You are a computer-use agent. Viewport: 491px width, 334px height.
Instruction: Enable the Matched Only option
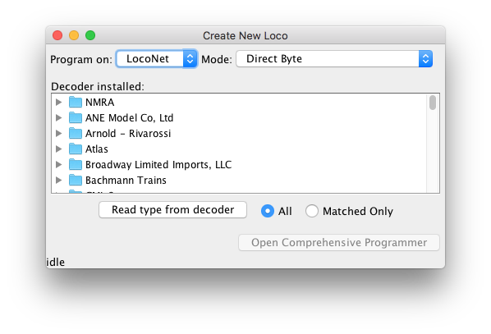pos(312,211)
